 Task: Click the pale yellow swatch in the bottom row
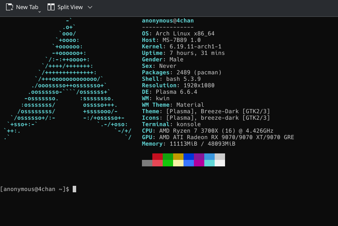coord(178,163)
